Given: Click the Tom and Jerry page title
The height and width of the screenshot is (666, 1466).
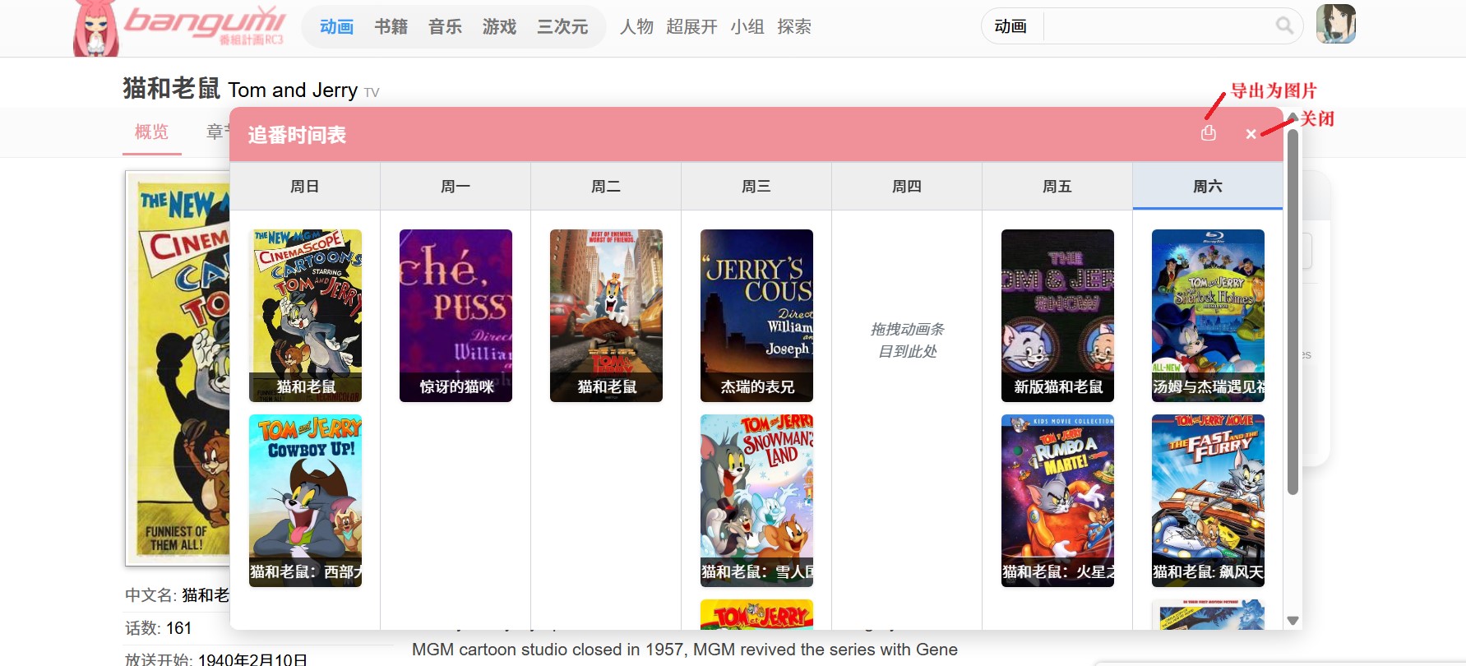Looking at the screenshot, I should pos(293,90).
